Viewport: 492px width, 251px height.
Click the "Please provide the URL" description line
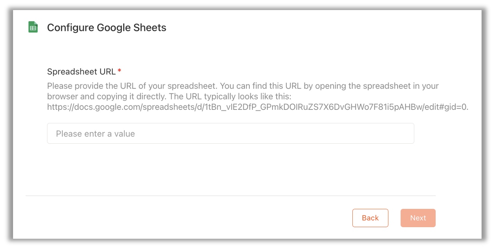click(x=243, y=86)
